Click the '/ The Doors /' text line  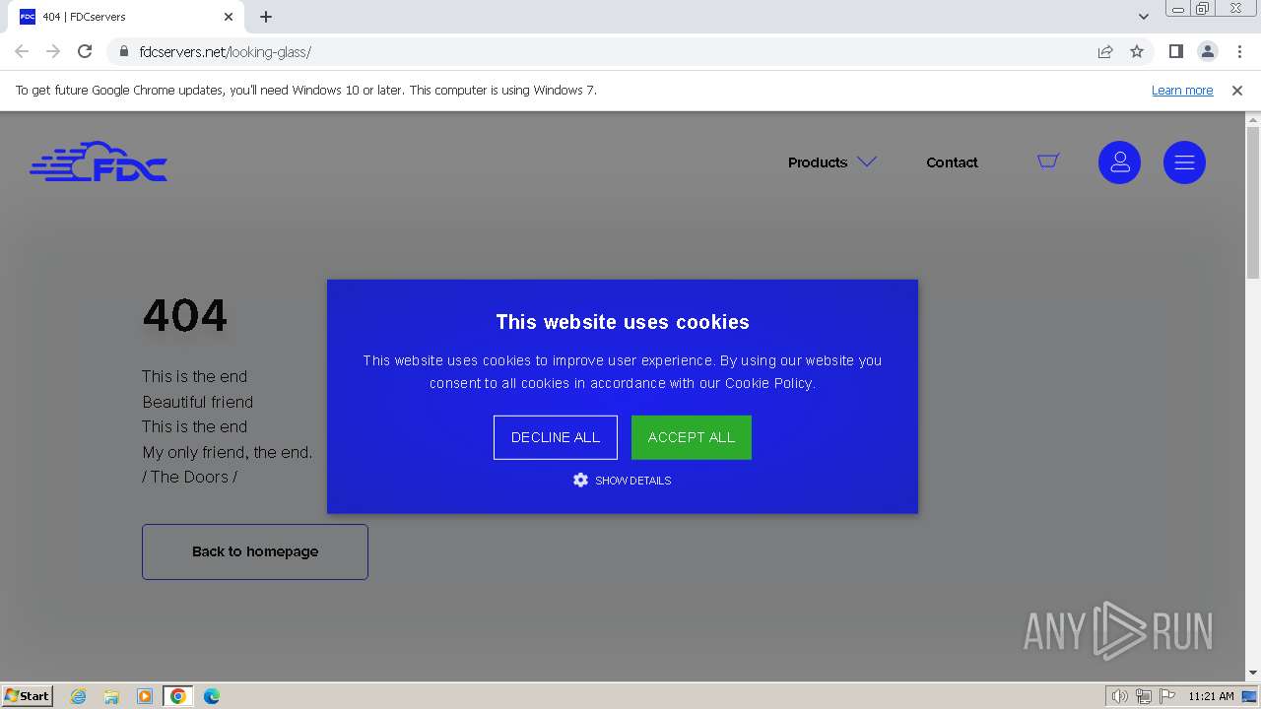coord(190,477)
